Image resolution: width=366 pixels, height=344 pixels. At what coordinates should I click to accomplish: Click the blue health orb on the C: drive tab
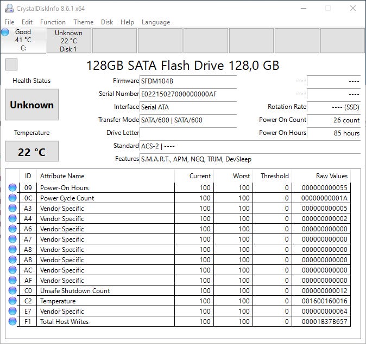click(x=5, y=33)
